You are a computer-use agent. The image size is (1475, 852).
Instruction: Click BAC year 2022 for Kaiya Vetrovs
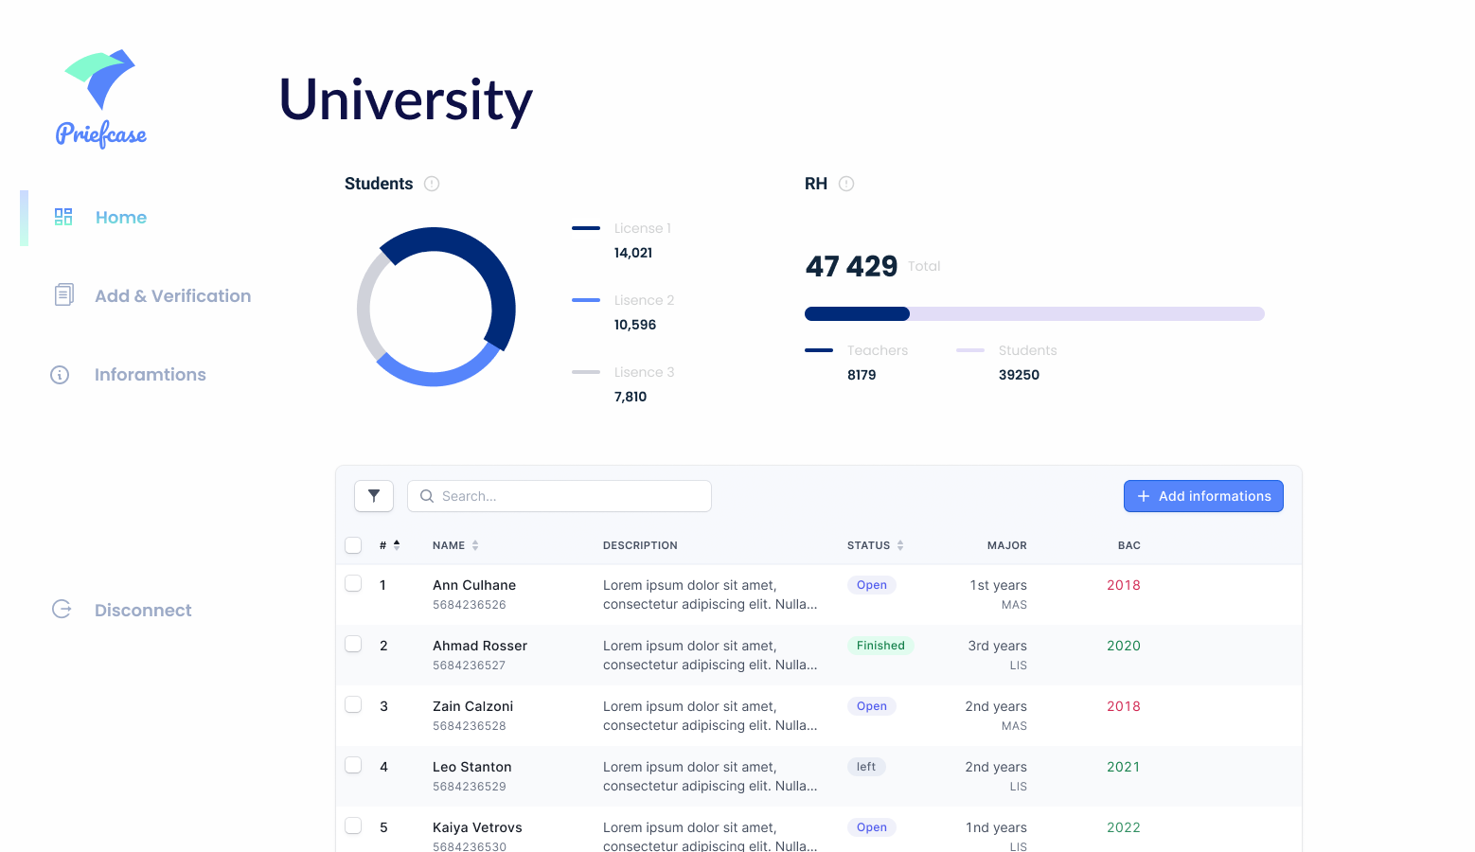1124,827
